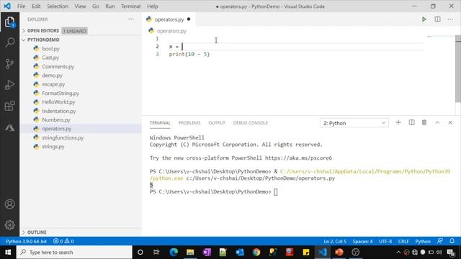
Task: Expand the Outline section
Action: pos(37,232)
